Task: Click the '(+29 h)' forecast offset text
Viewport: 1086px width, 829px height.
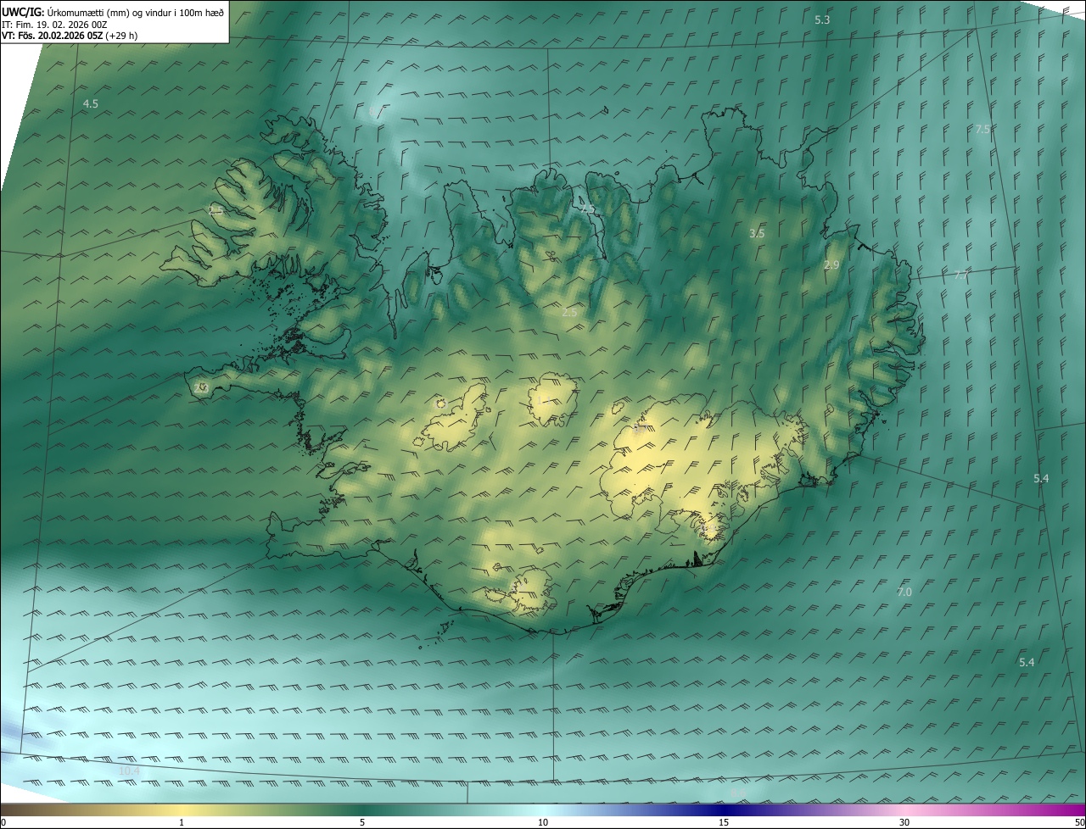Action: [121, 36]
